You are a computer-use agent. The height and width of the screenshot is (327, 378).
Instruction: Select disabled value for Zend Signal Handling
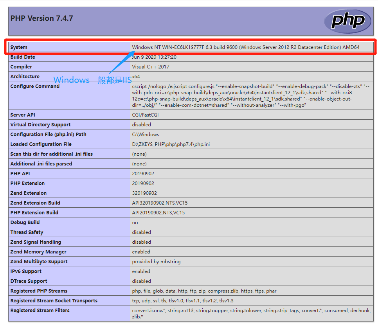pos(142,242)
